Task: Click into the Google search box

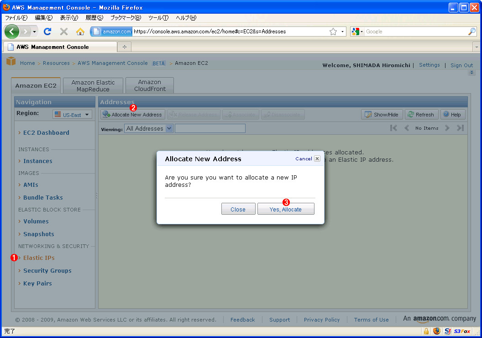Action: click(x=416, y=32)
